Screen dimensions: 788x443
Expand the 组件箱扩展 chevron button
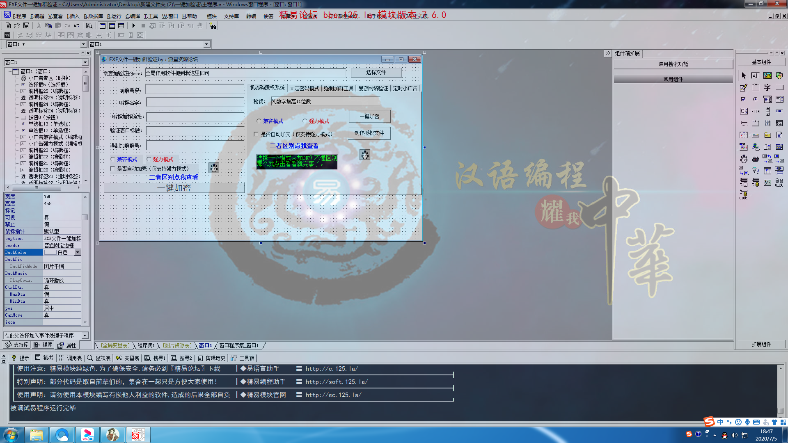(608, 53)
